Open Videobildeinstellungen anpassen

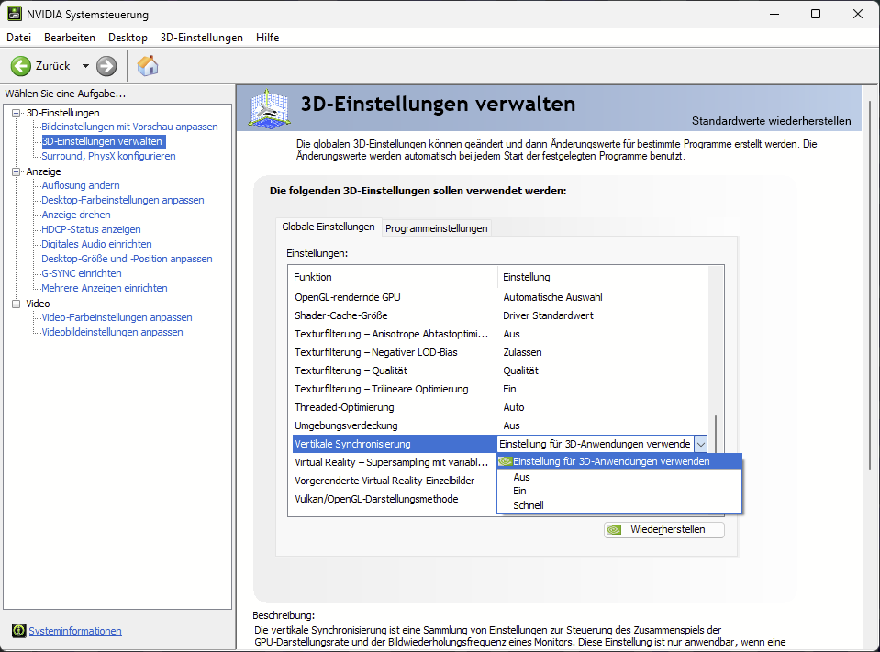[x=112, y=332]
